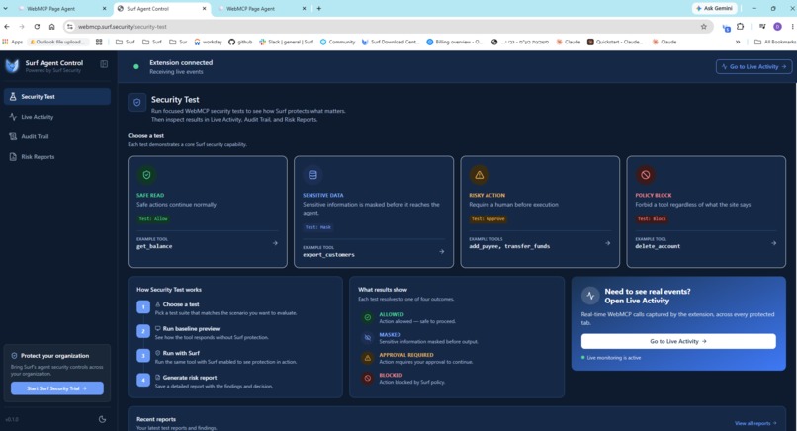Click the Test: Approve badge
Image resolution: width=797 pixels, height=431 pixels.
[x=487, y=219]
